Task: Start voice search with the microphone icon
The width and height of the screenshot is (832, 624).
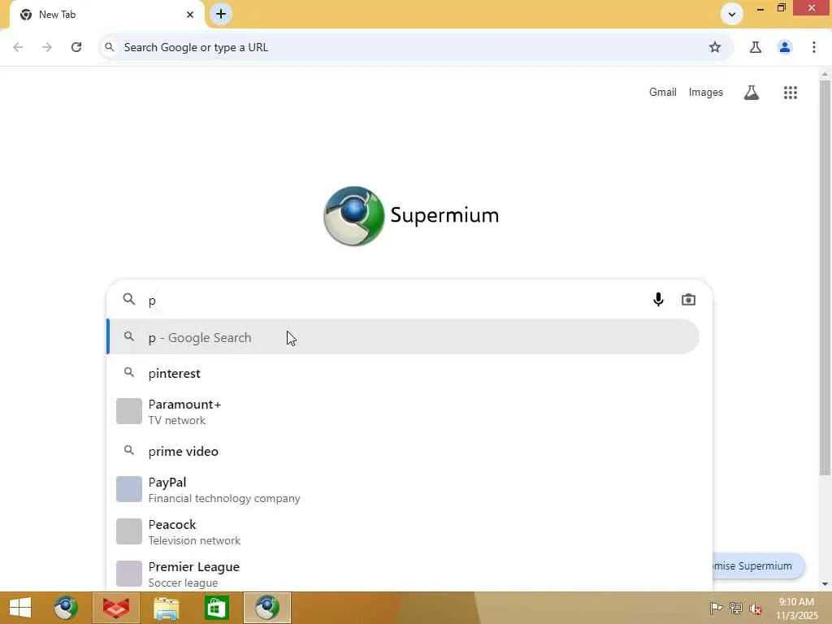Action: point(658,300)
